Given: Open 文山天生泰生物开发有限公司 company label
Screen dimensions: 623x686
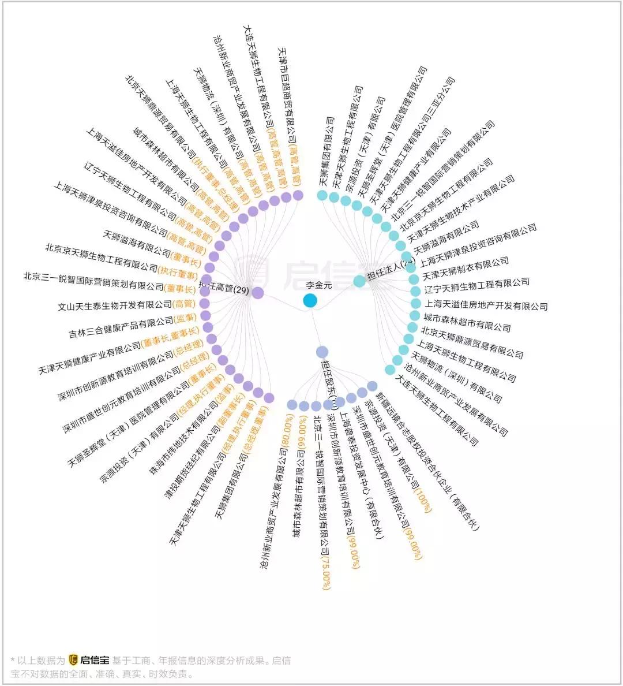Looking at the screenshot, I should 115,305.
